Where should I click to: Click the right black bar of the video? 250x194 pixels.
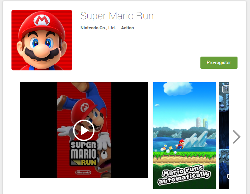click(130, 130)
